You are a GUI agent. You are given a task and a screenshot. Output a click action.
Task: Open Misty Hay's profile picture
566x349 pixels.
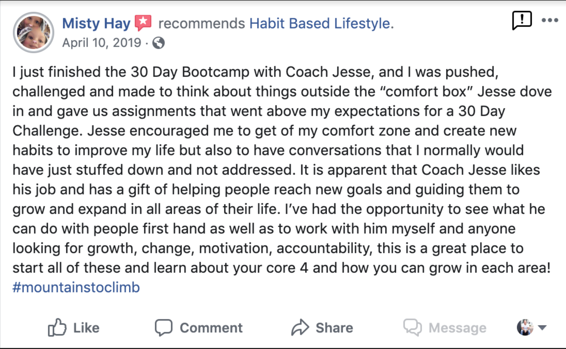coord(34,32)
